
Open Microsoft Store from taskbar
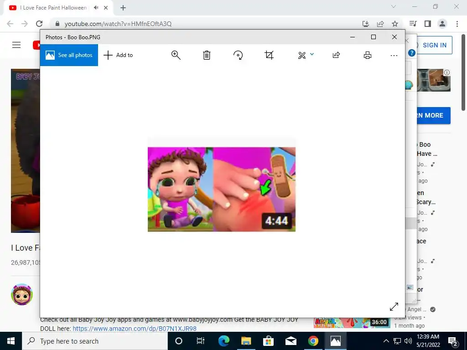(x=268, y=341)
